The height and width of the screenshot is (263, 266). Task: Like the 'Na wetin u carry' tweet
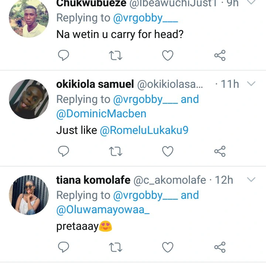(x=168, y=56)
